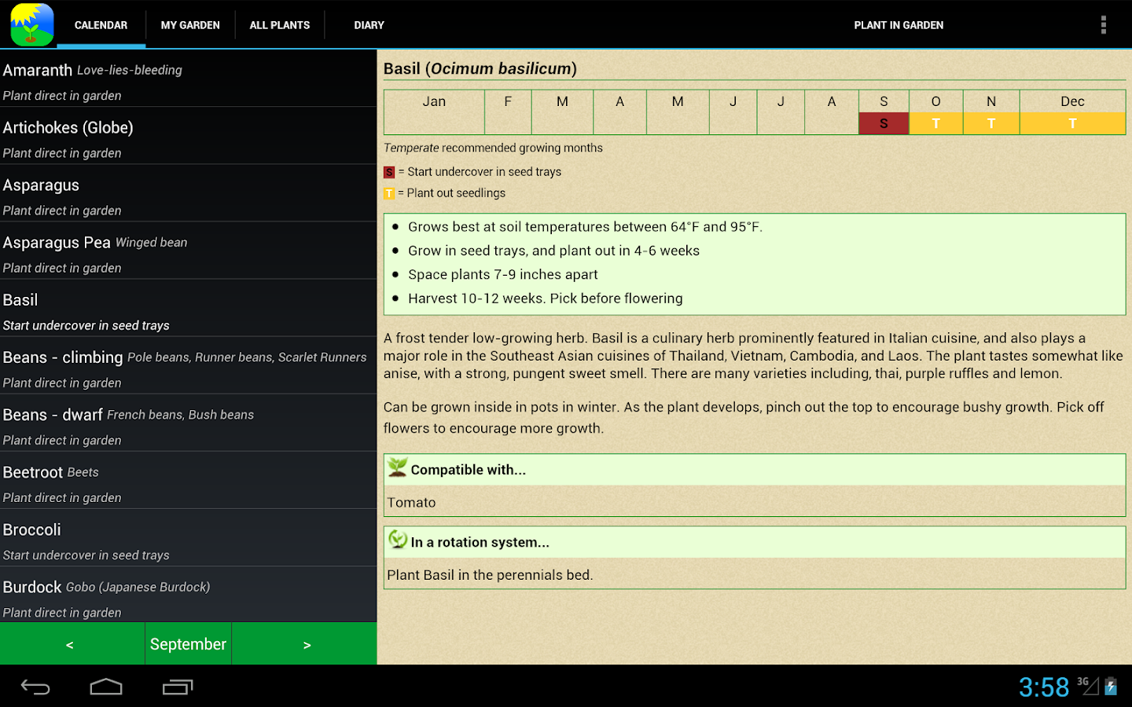The image size is (1132, 707).
Task: Open the Diary tab
Action: (x=369, y=25)
